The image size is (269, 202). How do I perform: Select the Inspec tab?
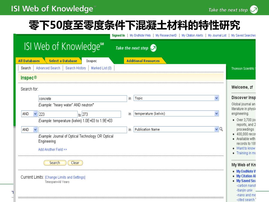(91, 61)
